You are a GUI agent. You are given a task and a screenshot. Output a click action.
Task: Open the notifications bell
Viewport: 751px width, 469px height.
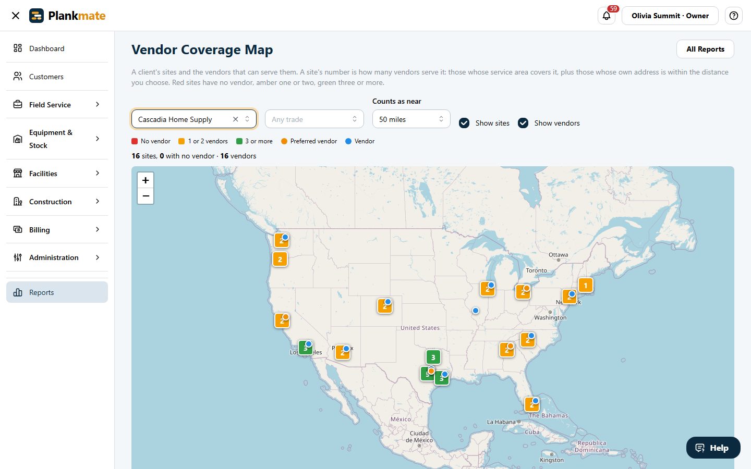tap(607, 16)
